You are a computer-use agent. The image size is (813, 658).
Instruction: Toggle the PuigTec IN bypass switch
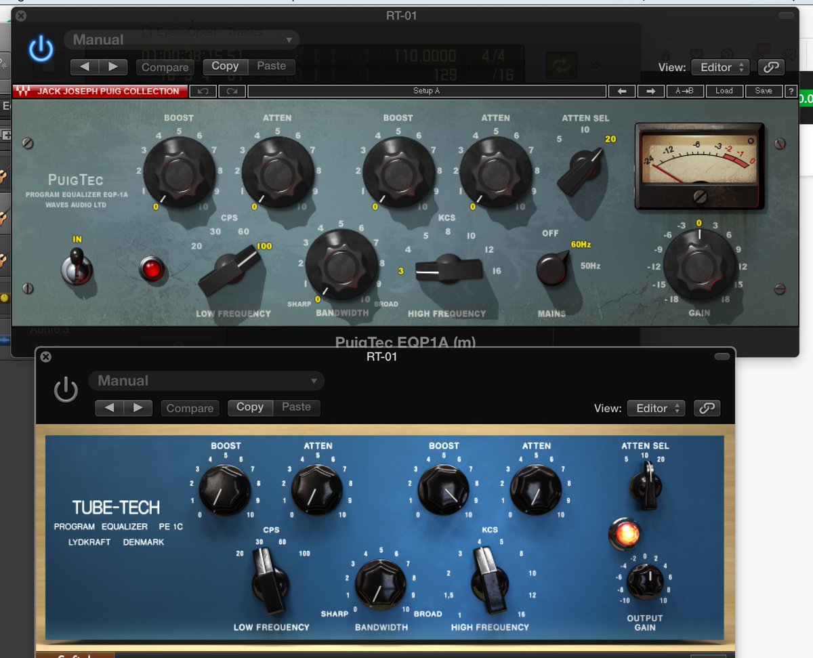[x=77, y=266]
